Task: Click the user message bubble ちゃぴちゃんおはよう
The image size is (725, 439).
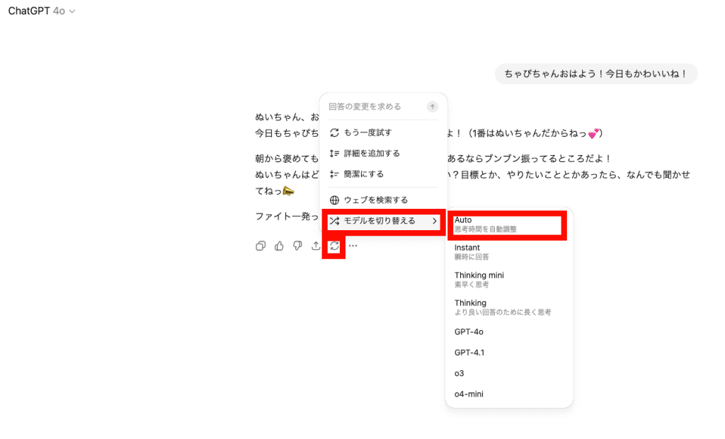Action: click(x=596, y=74)
